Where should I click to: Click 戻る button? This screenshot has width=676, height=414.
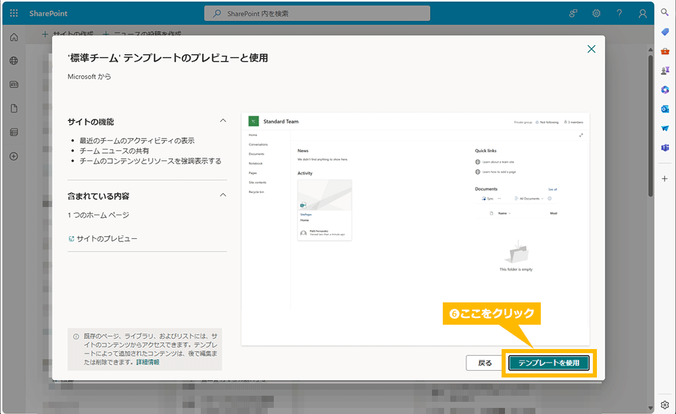click(485, 363)
